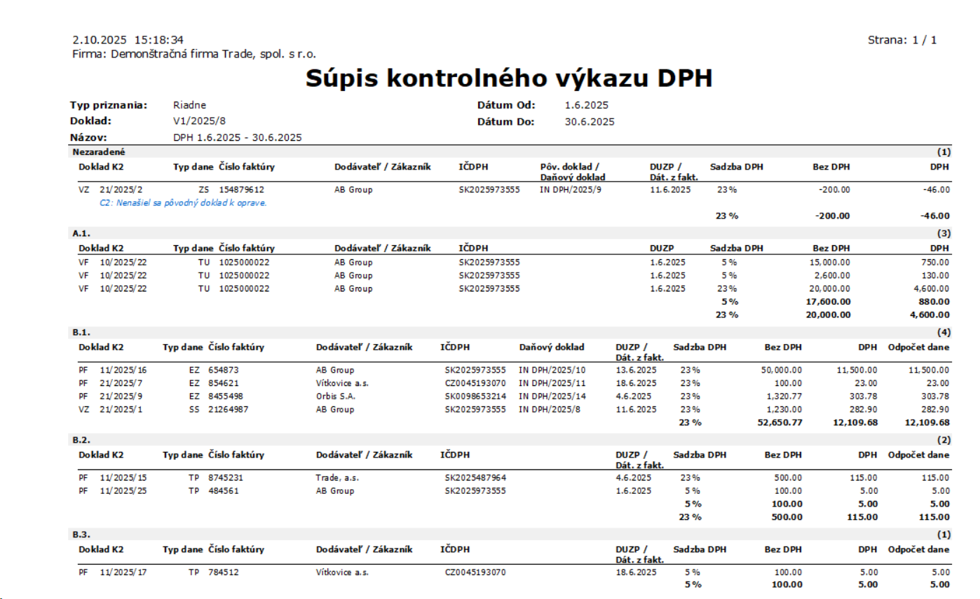Select tax document "IN DPH/2025/14"
This screenshot has width=980, height=599.
point(551,397)
